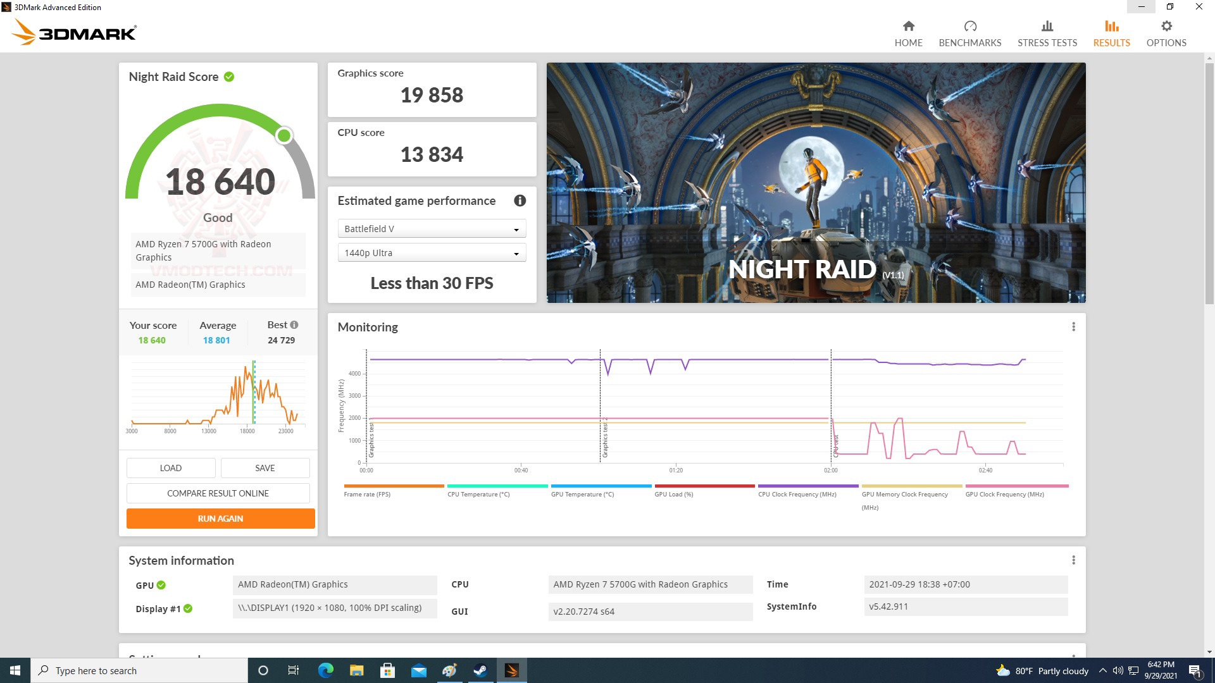Viewport: 1215px width, 683px height.
Task: Open the Home icon in top navigation
Action: pos(908,26)
